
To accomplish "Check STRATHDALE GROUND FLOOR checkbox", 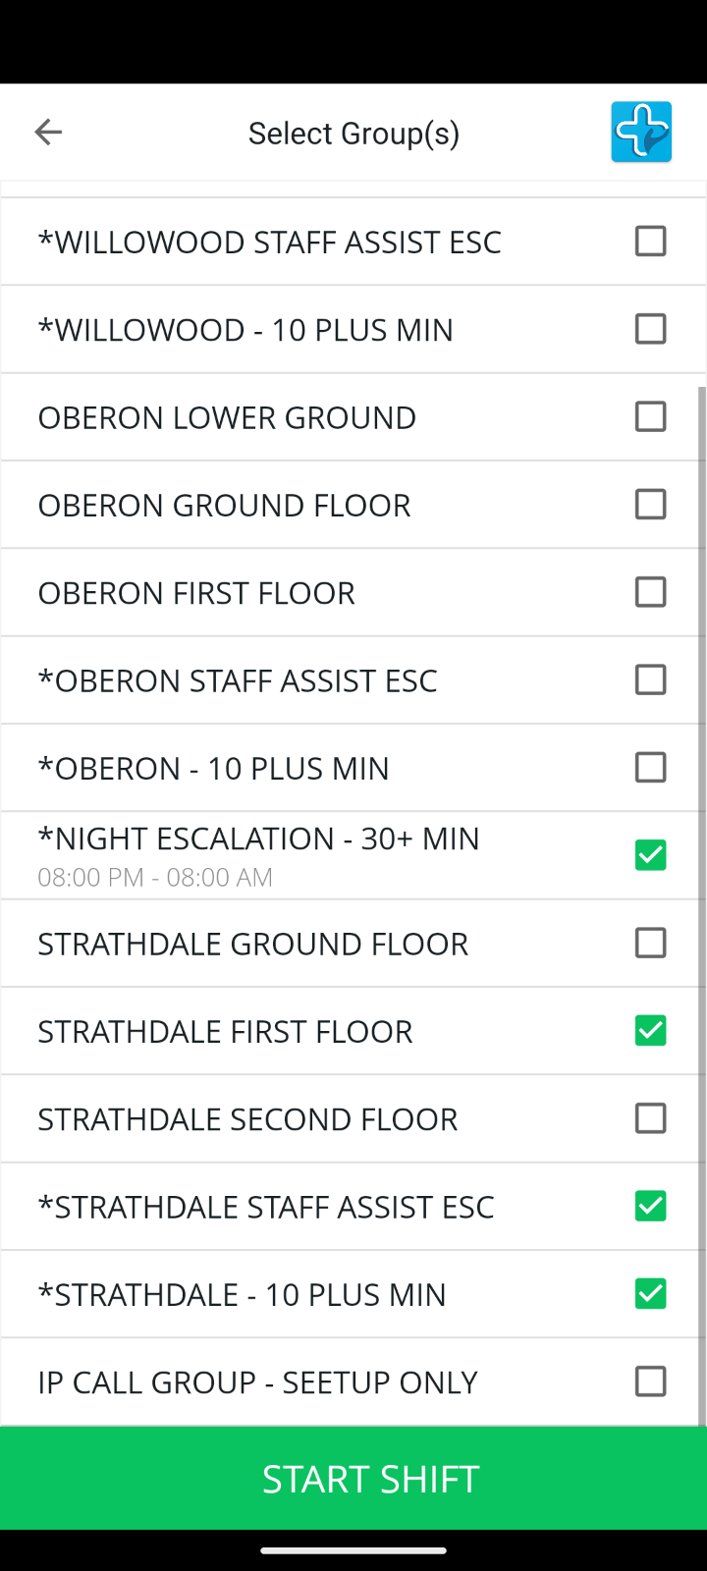I will pyautogui.click(x=650, y=944).
